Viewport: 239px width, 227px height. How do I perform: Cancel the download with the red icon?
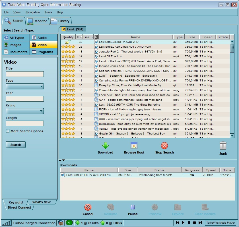tap(88, 207)
